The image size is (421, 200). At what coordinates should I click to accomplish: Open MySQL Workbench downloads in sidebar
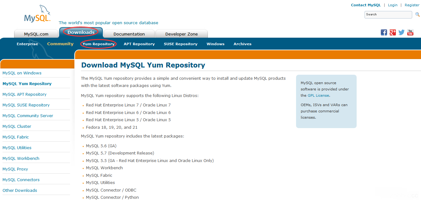21,158
